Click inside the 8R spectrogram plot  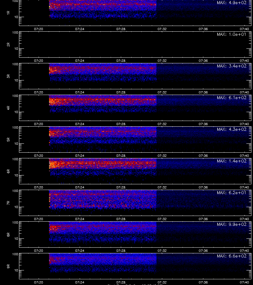135,234
